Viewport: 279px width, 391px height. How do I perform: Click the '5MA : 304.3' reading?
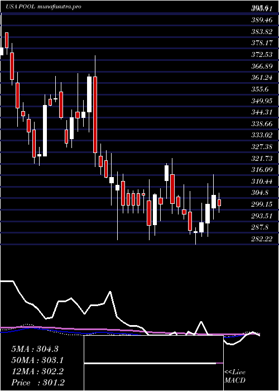tap(35, 349)
